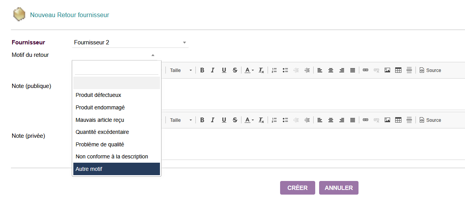Insert a bulleted list in the private note
This screenshot has width=465, height=209.
point(285,120)
